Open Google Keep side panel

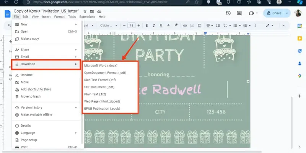299,39
